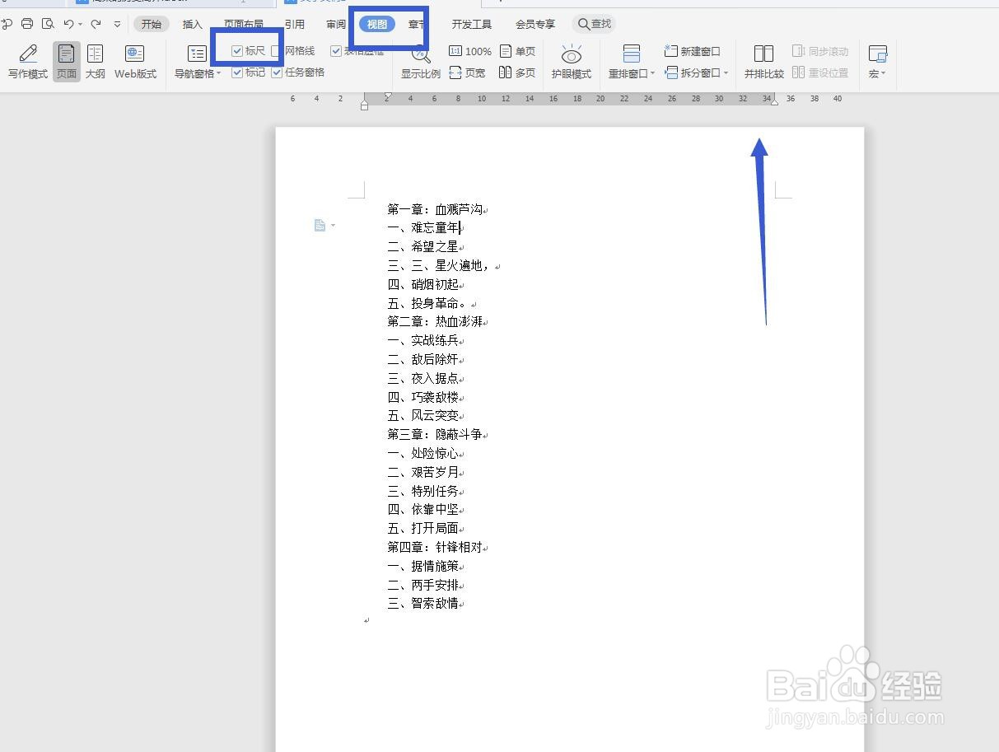
Task: Start Side by Side compare (并排比较)
Action: coord(763,61)
